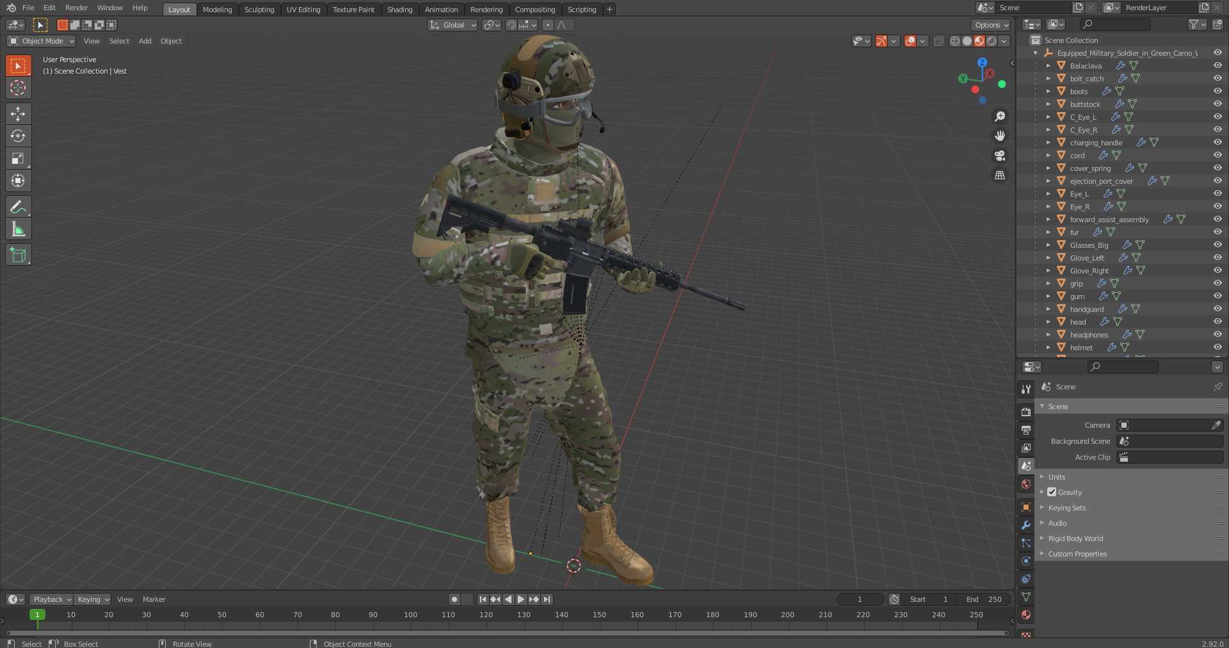Select rendered viewport shading mode
This screenshot has width=1229, height=648.
pyautogui.click(x=992, y=41)
